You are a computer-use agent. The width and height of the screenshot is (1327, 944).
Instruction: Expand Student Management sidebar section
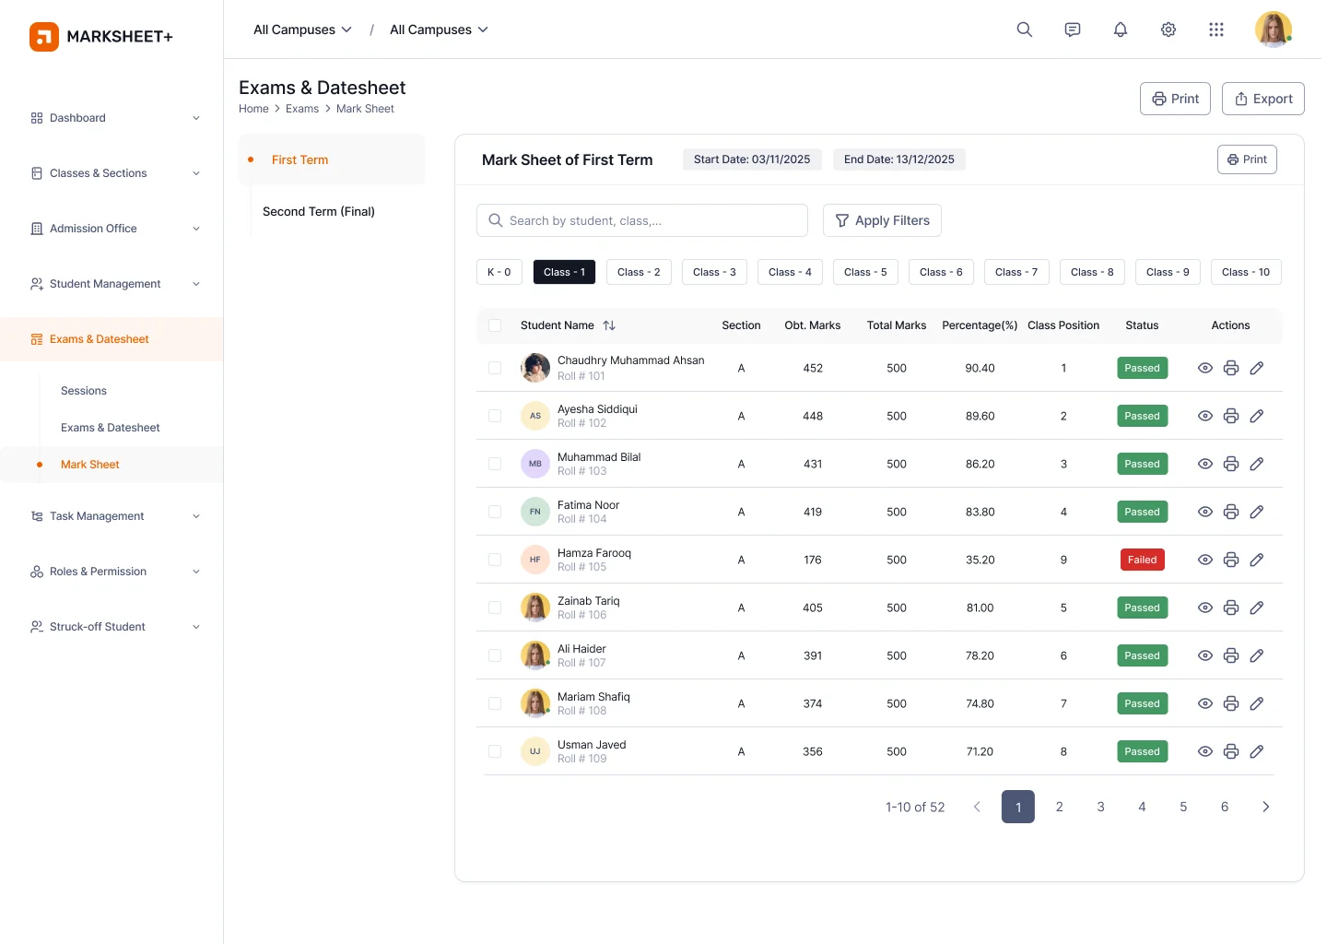[115, 284]
